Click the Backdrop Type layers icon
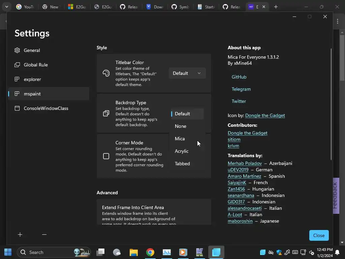Screen dimensions: 345x259 click(106, 113)
